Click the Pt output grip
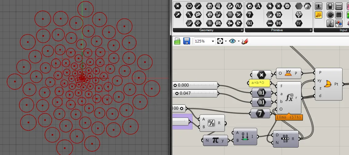Viewport: 349px width, 155px height. coord(343,84)
